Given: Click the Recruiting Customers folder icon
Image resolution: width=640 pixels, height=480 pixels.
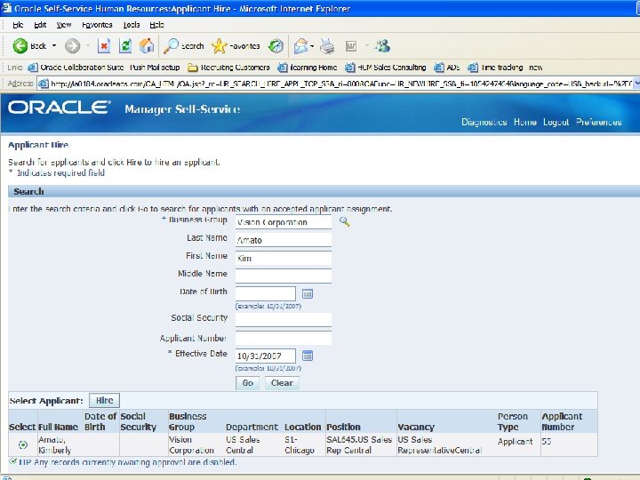Looking at the screenshot, I should [193, 68].
